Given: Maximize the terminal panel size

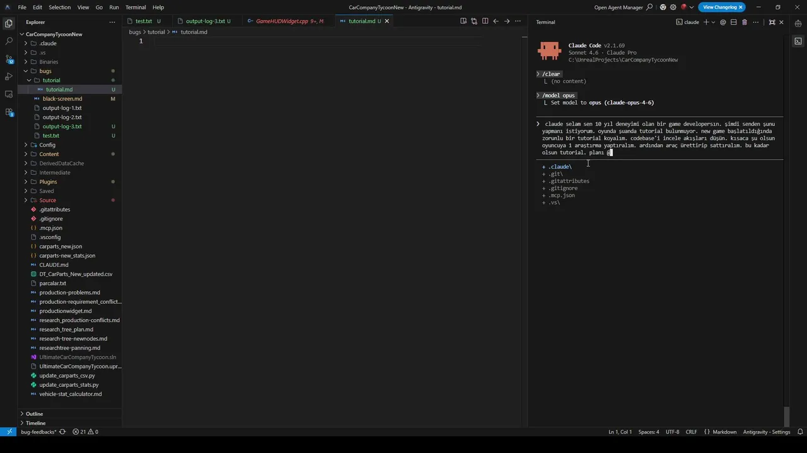Looking at the screenshot, I should [x=772, y=22].
